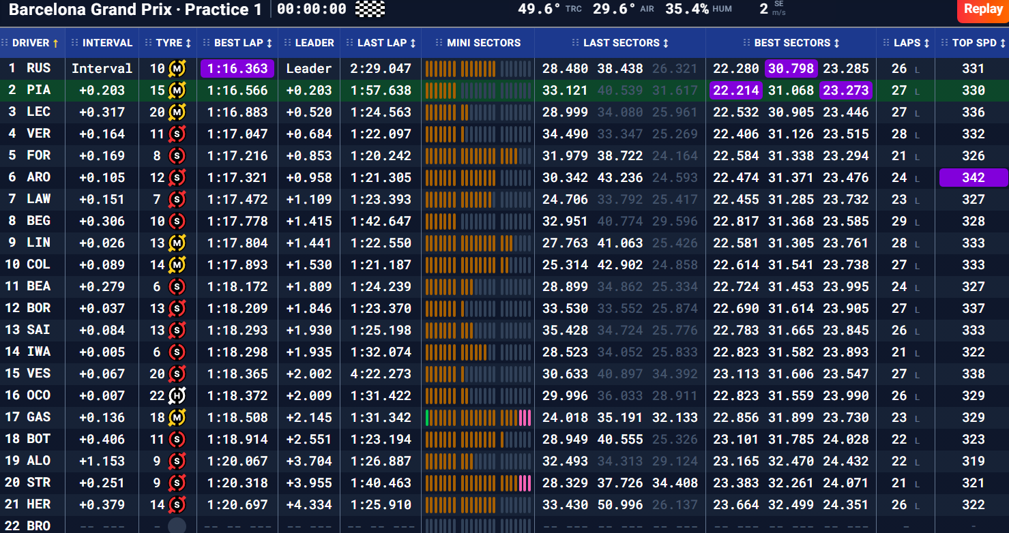This screenshot has width=1009, height=533.
Task: Click the chequered flag icon beside the timer
Action: pyautogui.click(x=370, y=9)
